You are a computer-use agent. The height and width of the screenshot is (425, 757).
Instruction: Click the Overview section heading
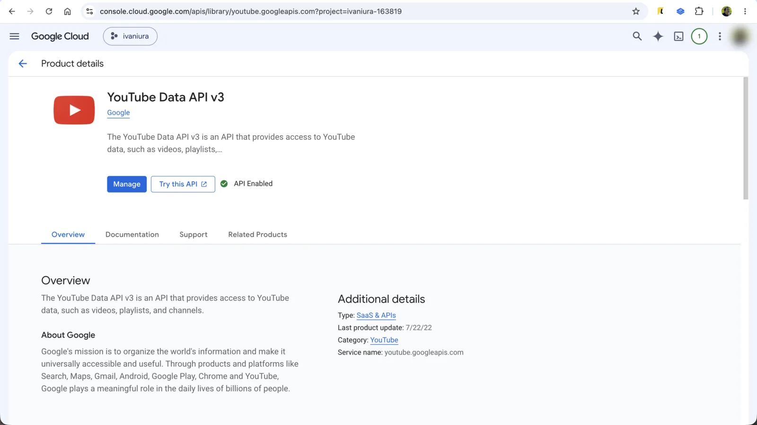[x=66, y=281]
